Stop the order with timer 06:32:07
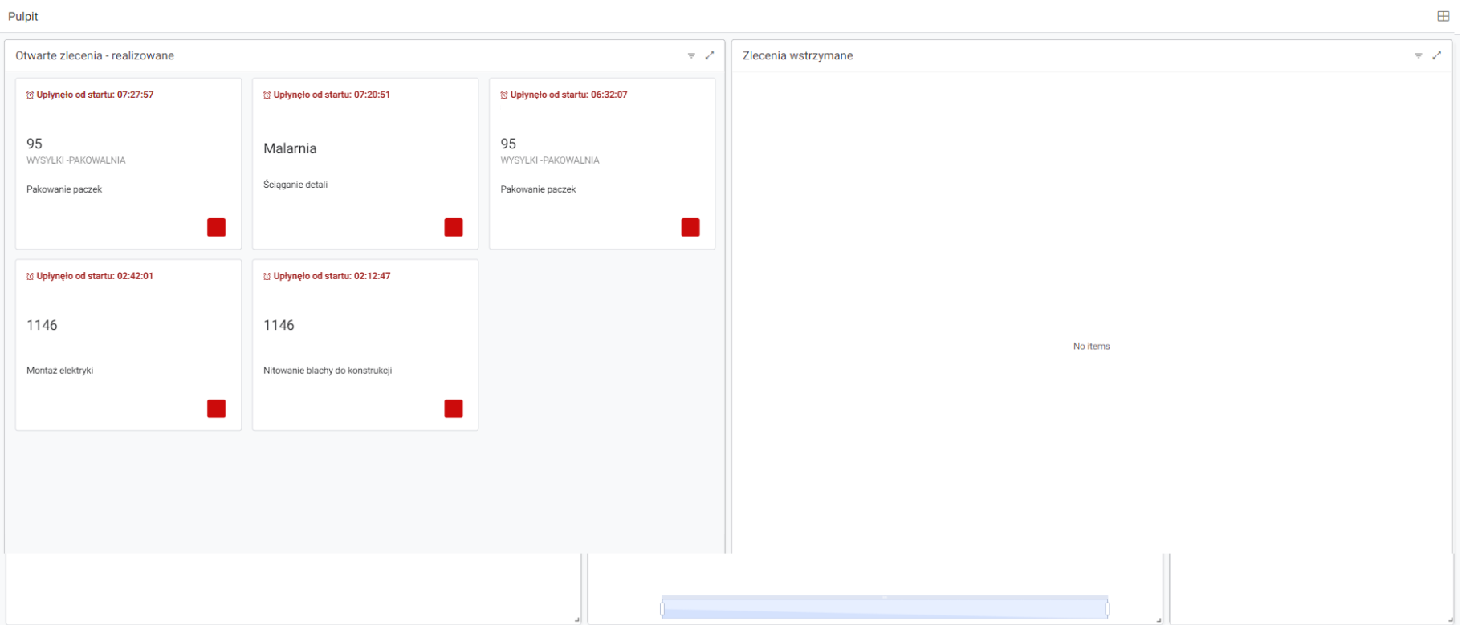 [x=690, y=227]
